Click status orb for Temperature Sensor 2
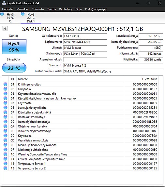165x187 pixels. tap(5, 168)
